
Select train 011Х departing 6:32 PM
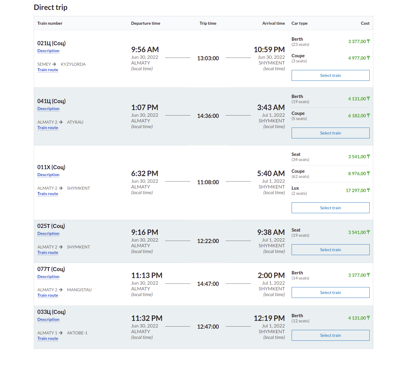pyautogui.click(x=330, y=208)
